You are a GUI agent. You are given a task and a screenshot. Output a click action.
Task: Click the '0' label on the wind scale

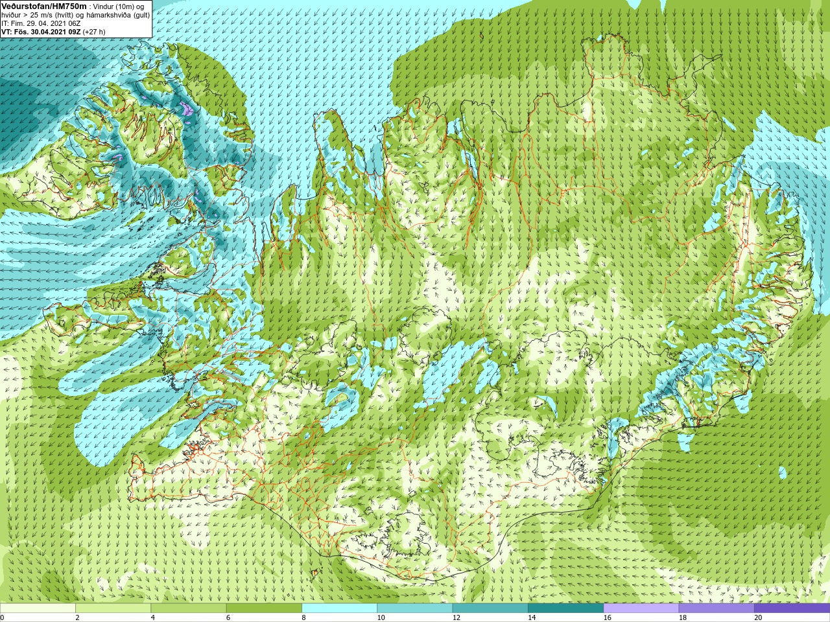pyautogui.click(x=2, y=617)
